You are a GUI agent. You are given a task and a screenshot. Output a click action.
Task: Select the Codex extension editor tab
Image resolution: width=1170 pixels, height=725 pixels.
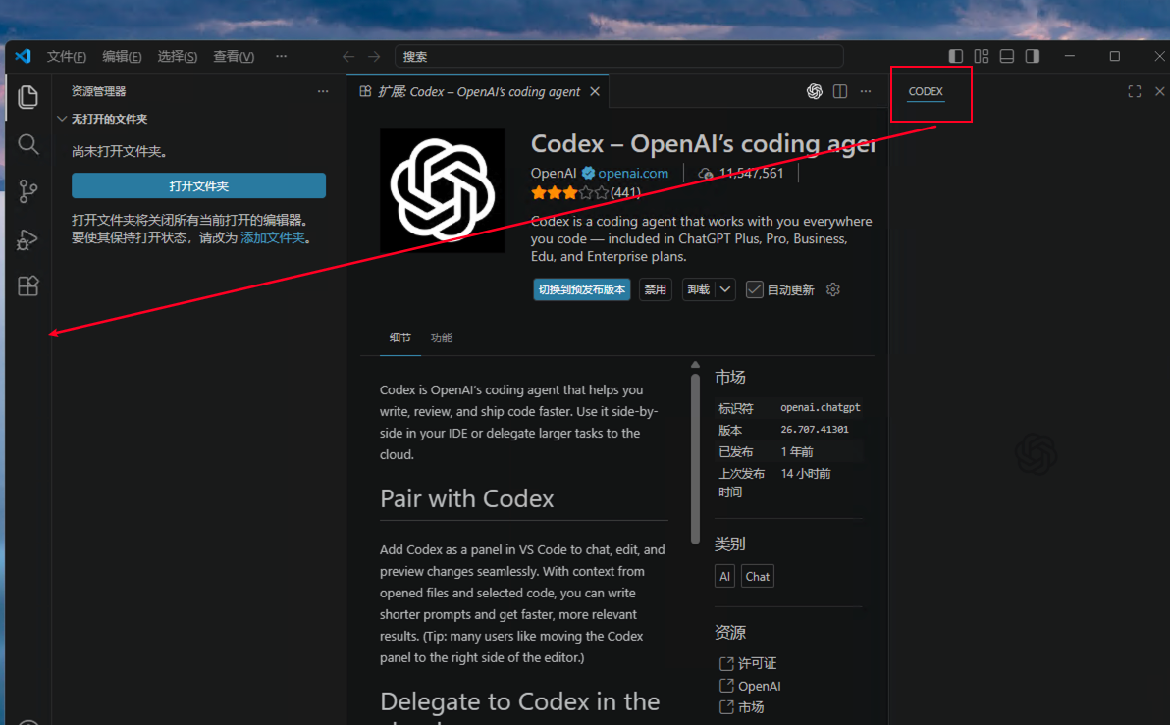pos(478,92)
